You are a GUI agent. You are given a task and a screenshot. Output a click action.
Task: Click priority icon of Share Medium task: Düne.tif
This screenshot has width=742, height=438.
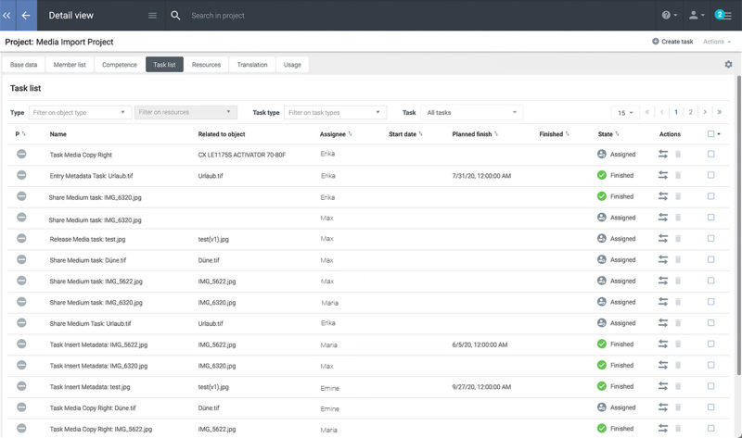point(21,259)
